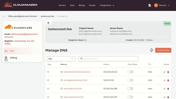
Task: Click the IP 52.194.126.248 cell
Action: point(110,89)
